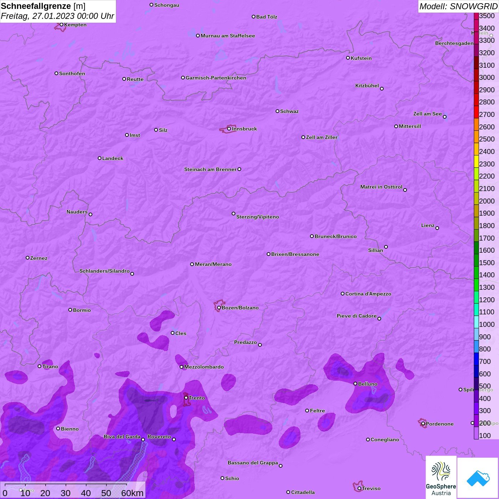Click the Trento city marker
The width and height of the screenshot is (499, 499).
point(186,398)
